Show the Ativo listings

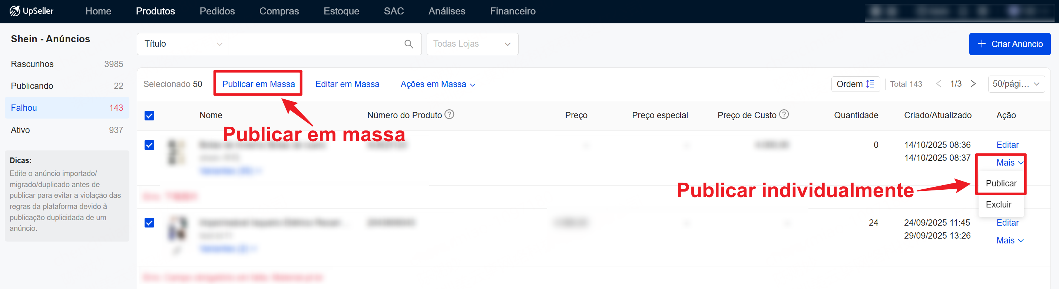click(x=67, y=130)
